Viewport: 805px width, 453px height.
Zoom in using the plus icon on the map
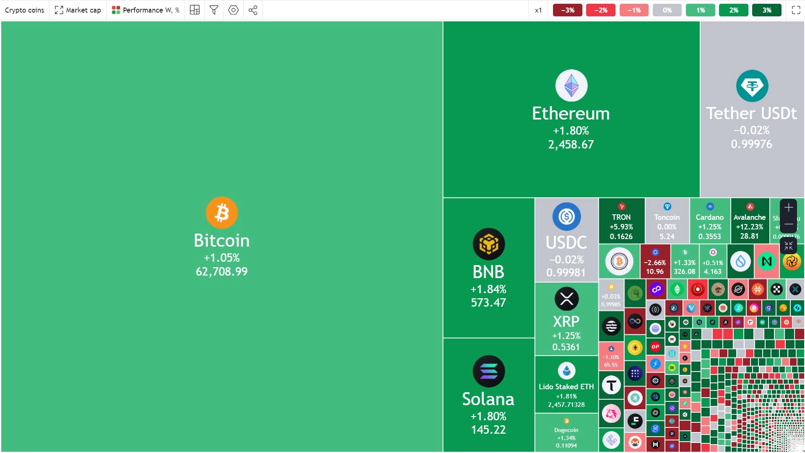click(789, 207)
